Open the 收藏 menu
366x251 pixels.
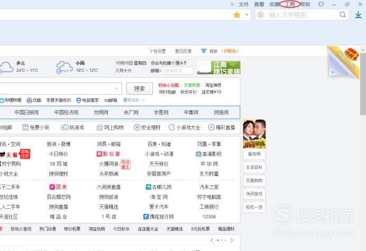pyautogui.click(x=274, y=4)
